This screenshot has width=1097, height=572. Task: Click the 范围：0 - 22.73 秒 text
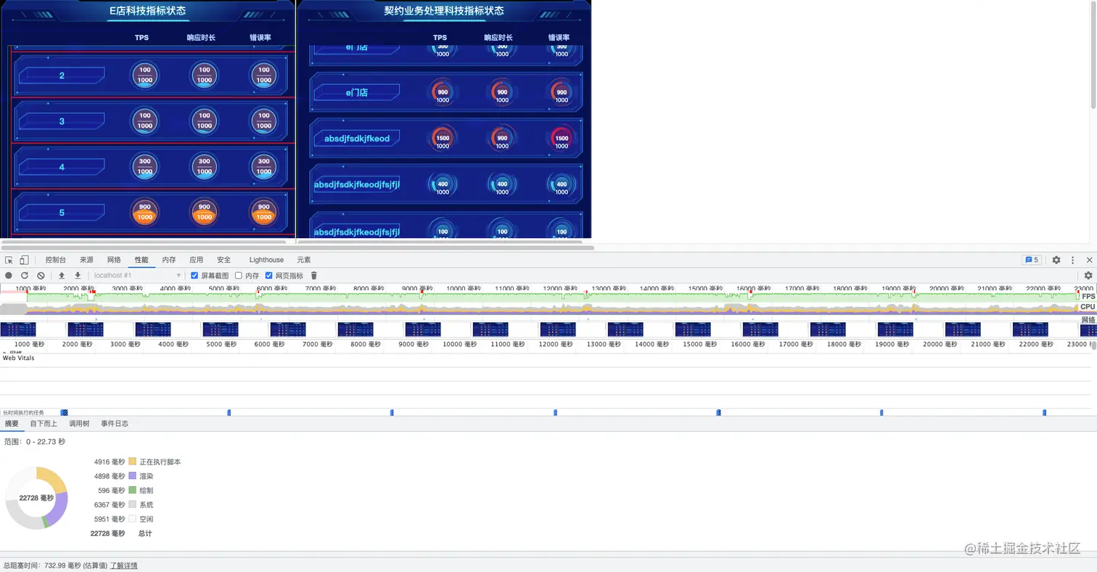pyautogui.click(x=35, y=441)
